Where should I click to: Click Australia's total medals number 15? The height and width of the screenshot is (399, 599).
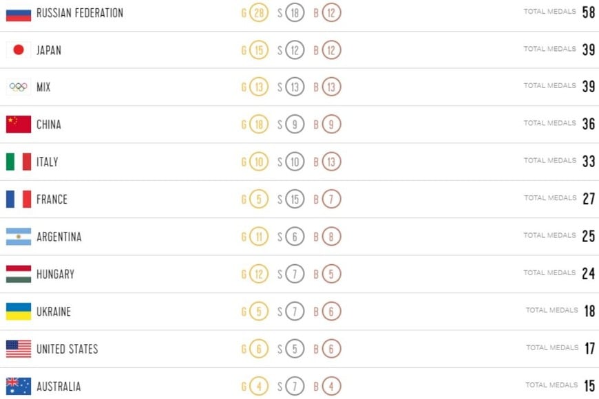coord(589,386)
